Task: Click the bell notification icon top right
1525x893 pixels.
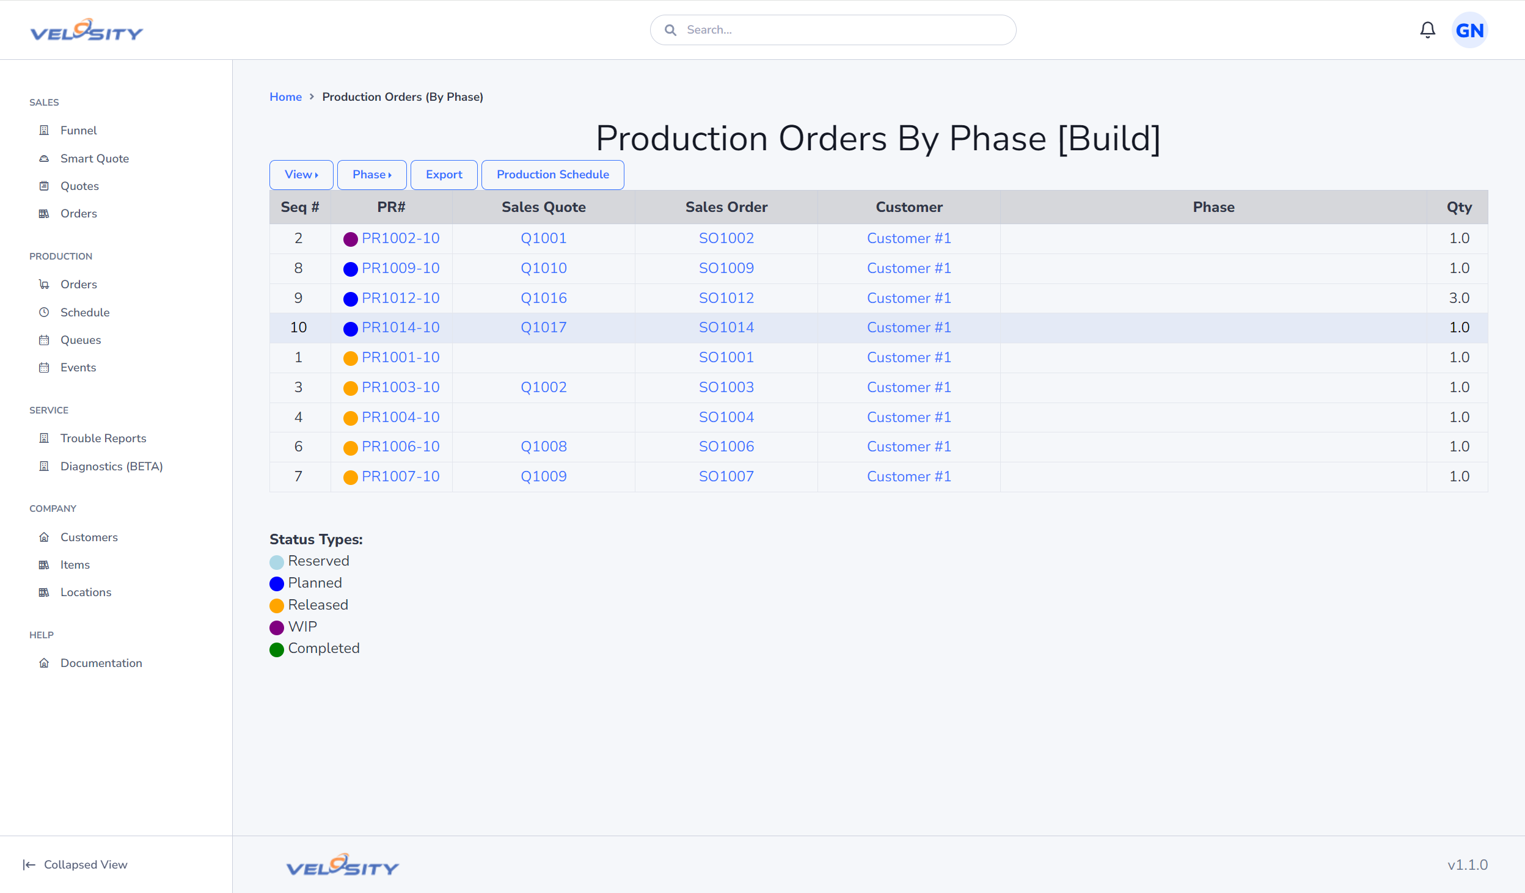Action: click(x=1428, y=30)
